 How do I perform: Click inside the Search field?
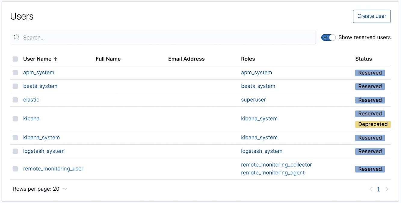point(120,37)
